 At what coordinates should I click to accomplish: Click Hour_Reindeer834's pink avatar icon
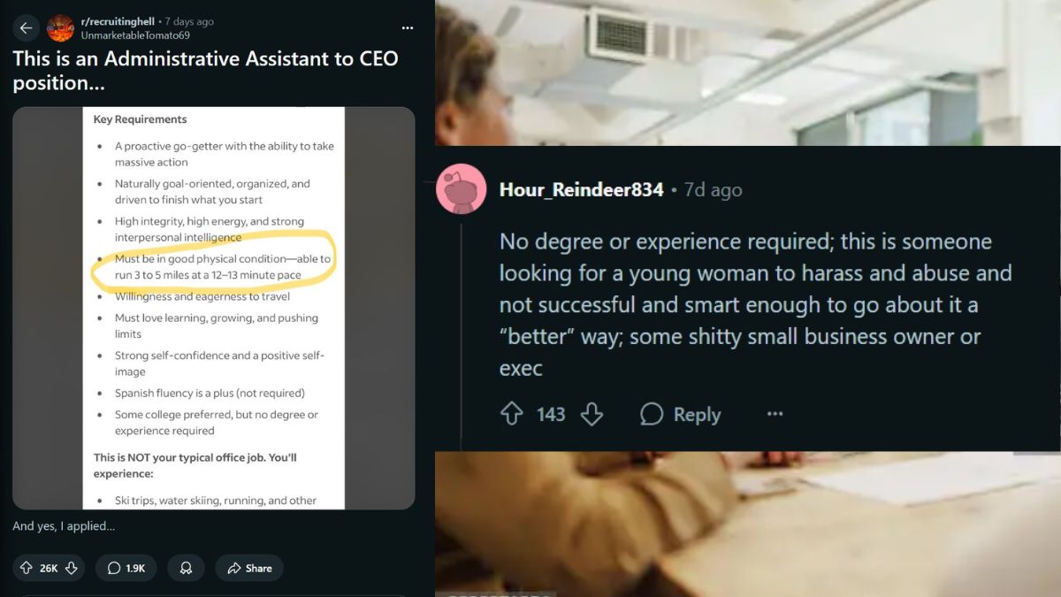click(x=461, y=189)
